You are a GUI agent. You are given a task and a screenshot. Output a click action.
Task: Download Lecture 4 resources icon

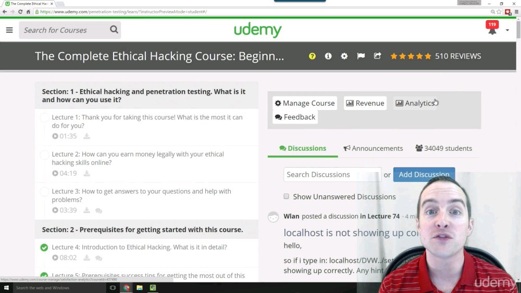[86, 258]
